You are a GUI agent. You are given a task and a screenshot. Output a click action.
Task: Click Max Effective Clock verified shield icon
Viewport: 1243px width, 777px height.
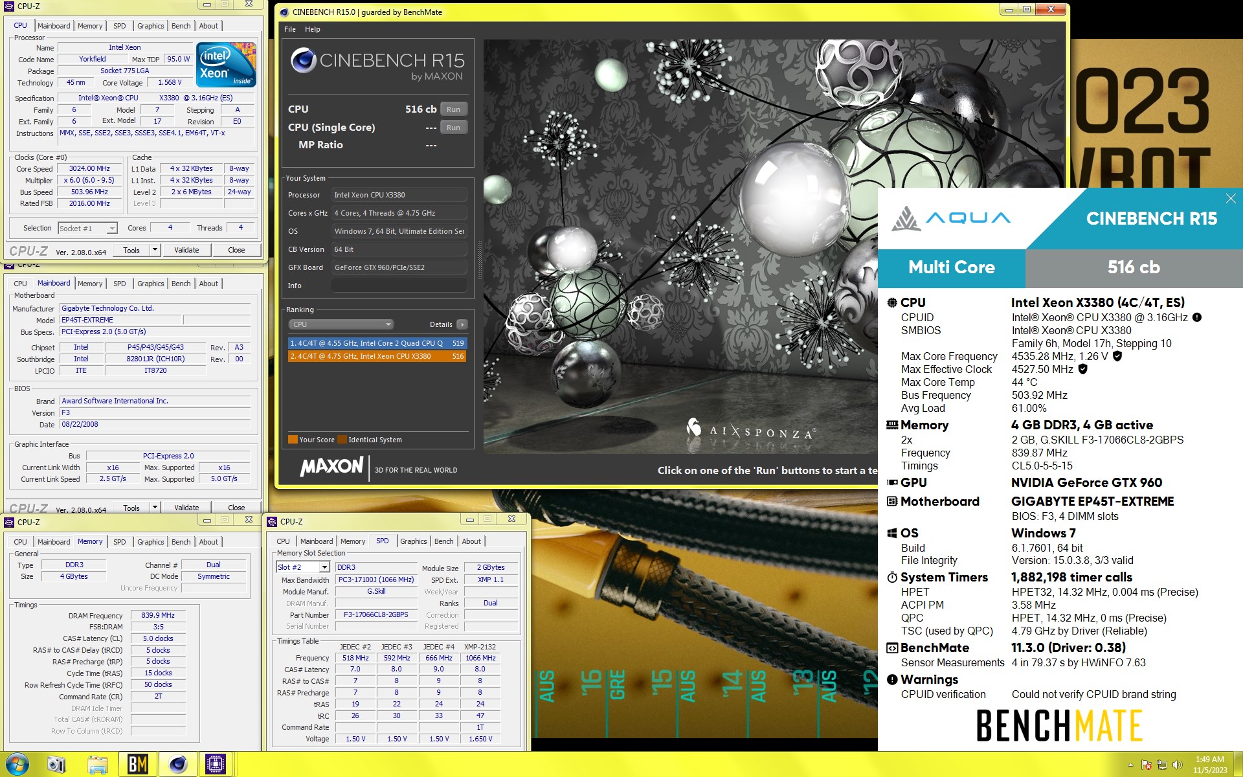1083,369
